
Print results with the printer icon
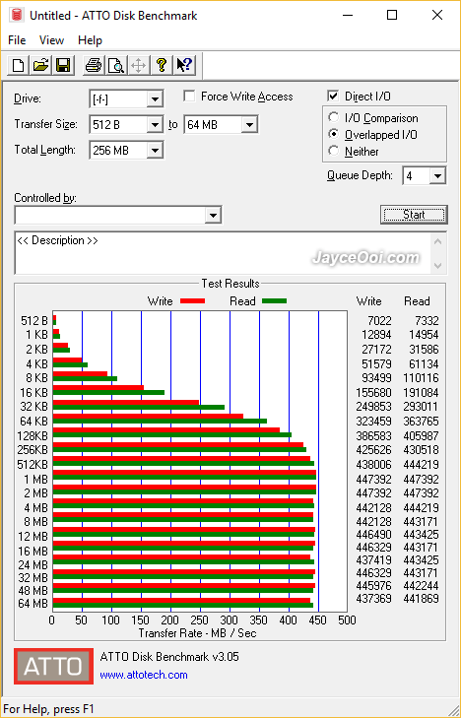click(94, 65)
